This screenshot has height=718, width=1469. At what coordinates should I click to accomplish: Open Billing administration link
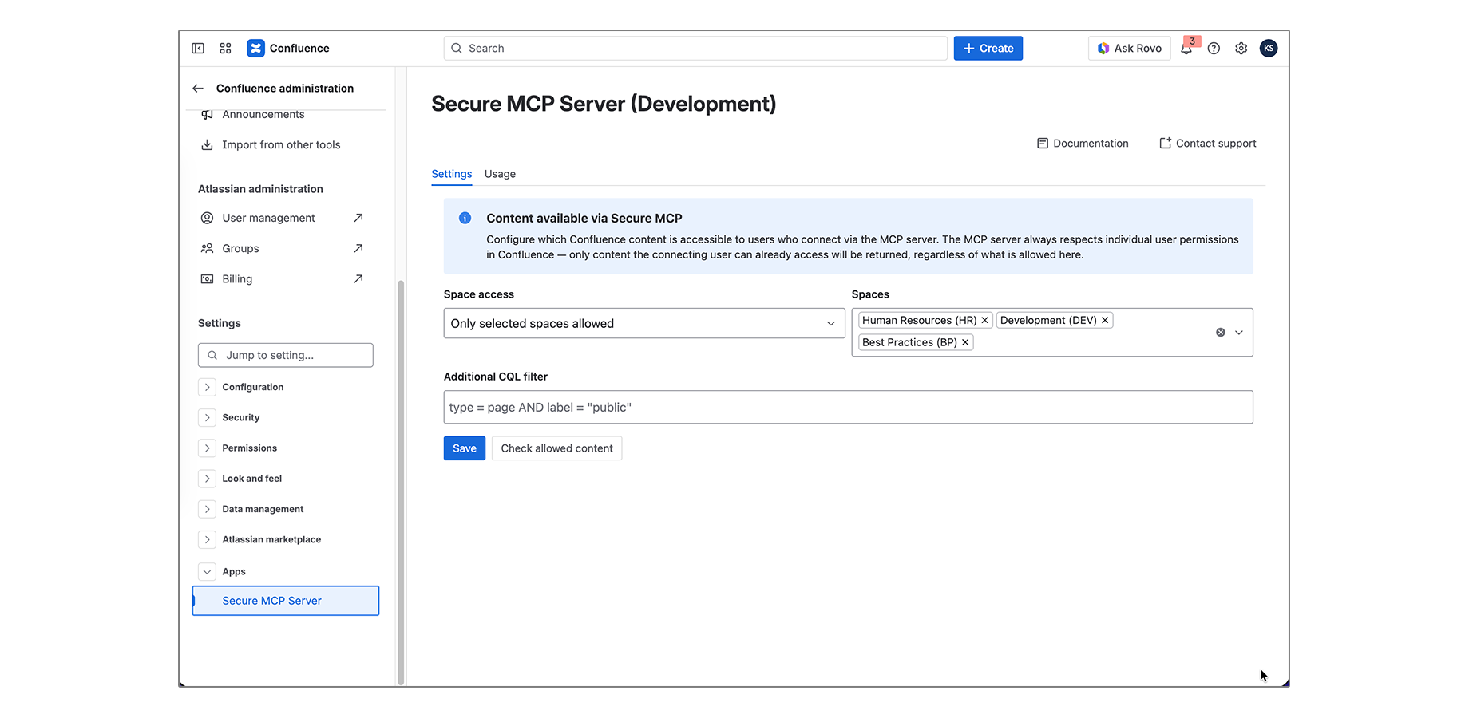pyautogui.click(x=237, y=278)
